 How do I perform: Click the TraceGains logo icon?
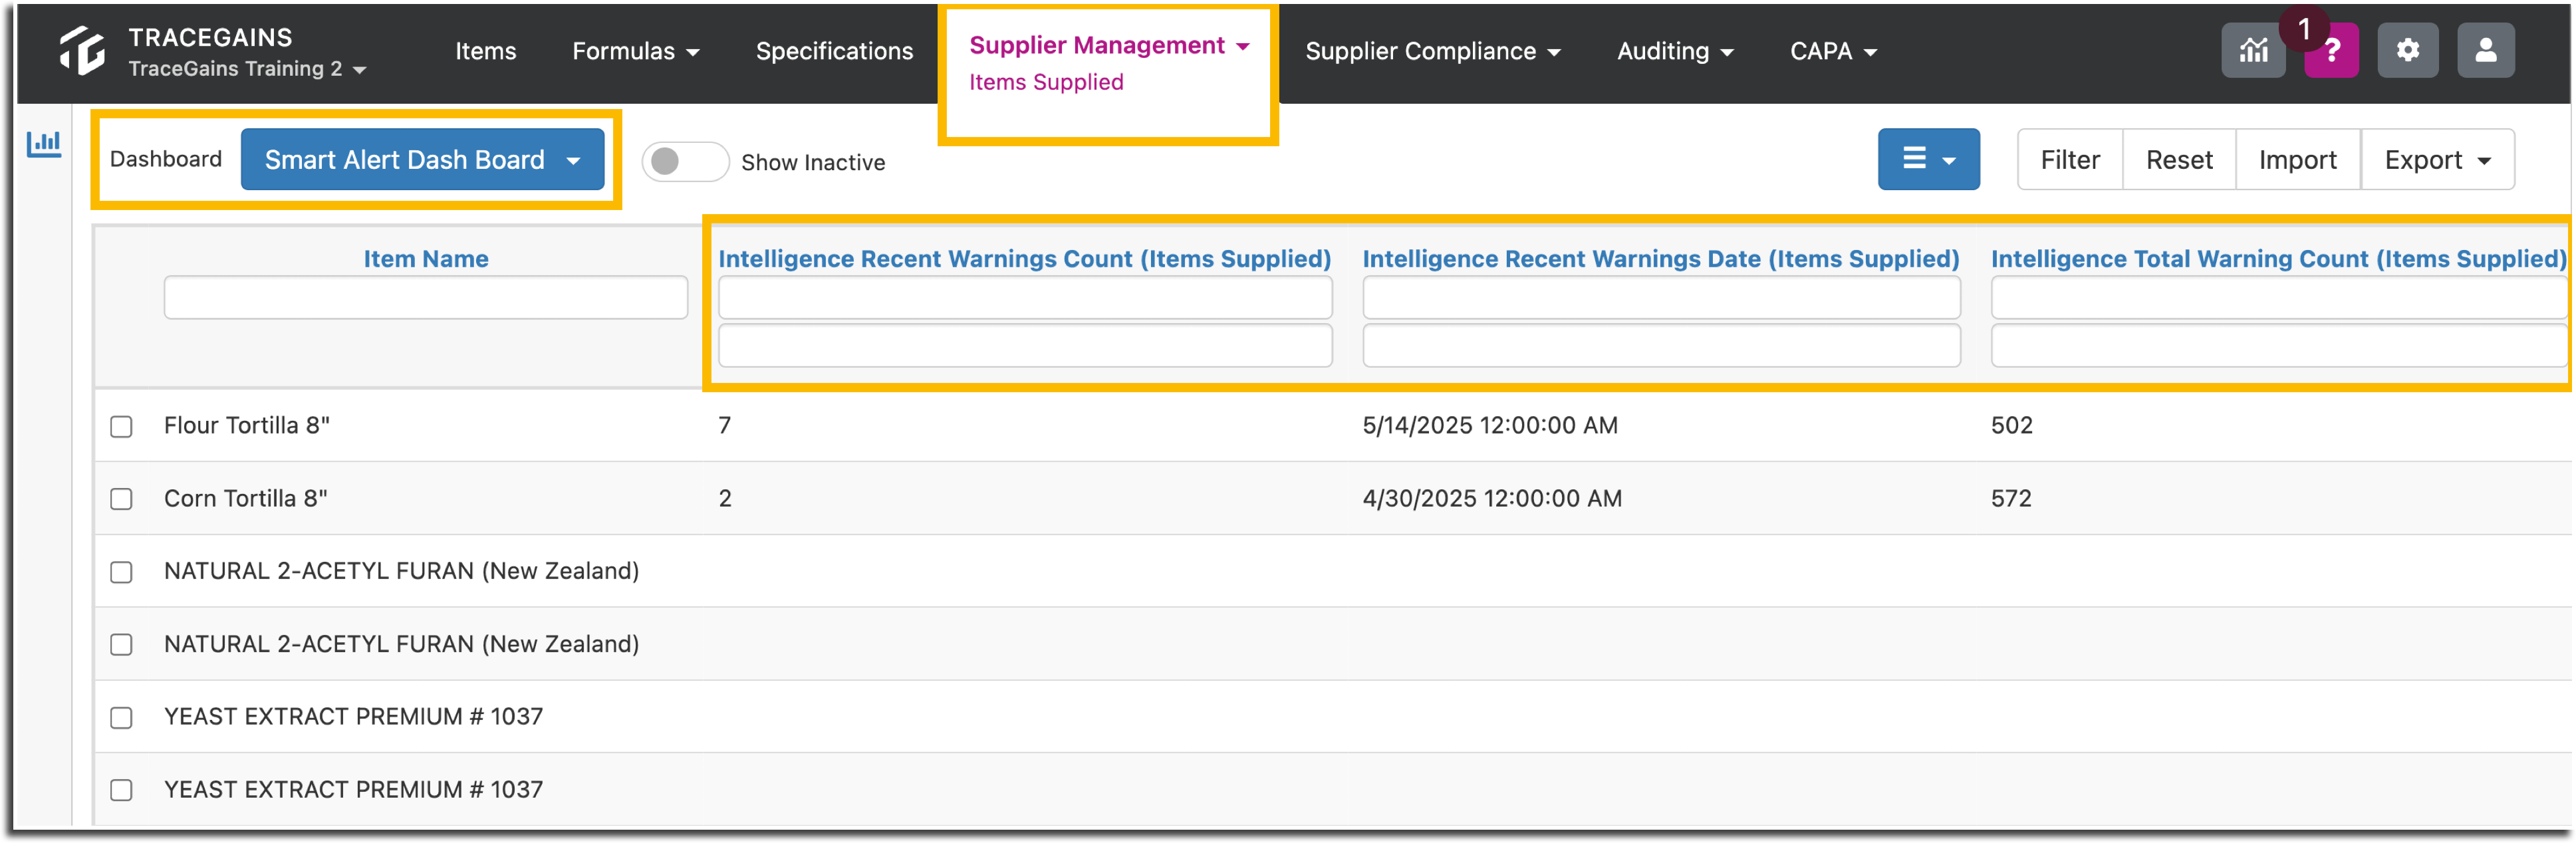(82, 51)
